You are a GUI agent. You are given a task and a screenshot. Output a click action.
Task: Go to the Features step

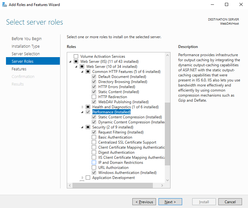[19, 69]
